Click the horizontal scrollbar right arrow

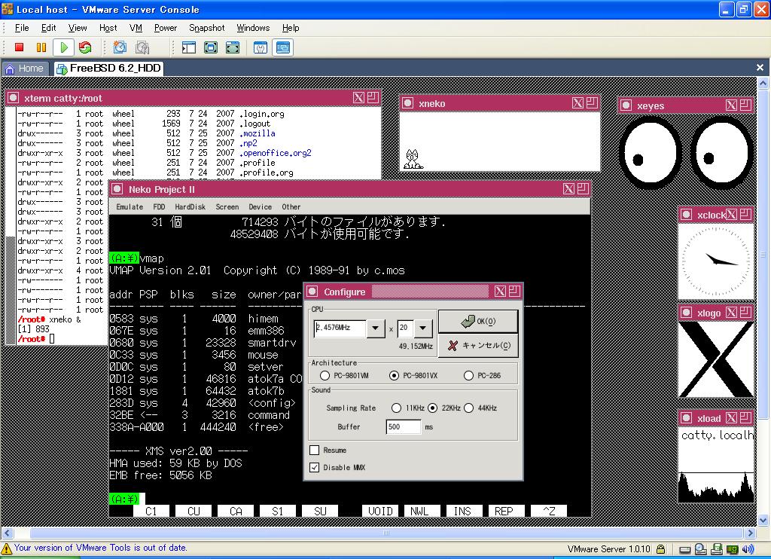(751, 533)
